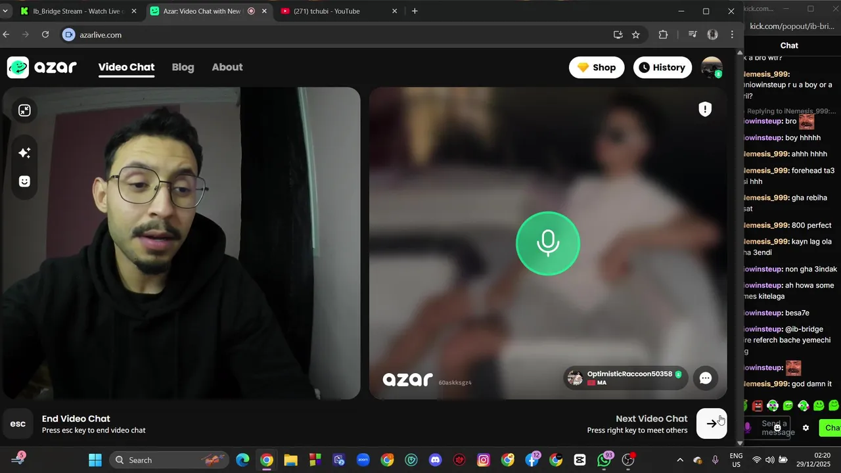Bookmark this page with the star icon
This screenshot has height=473, width=841.
635,35
